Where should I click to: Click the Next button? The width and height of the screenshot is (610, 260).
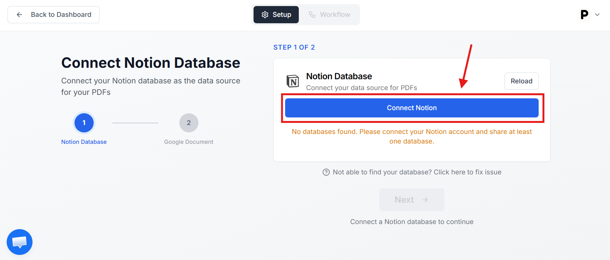[412, 200]
